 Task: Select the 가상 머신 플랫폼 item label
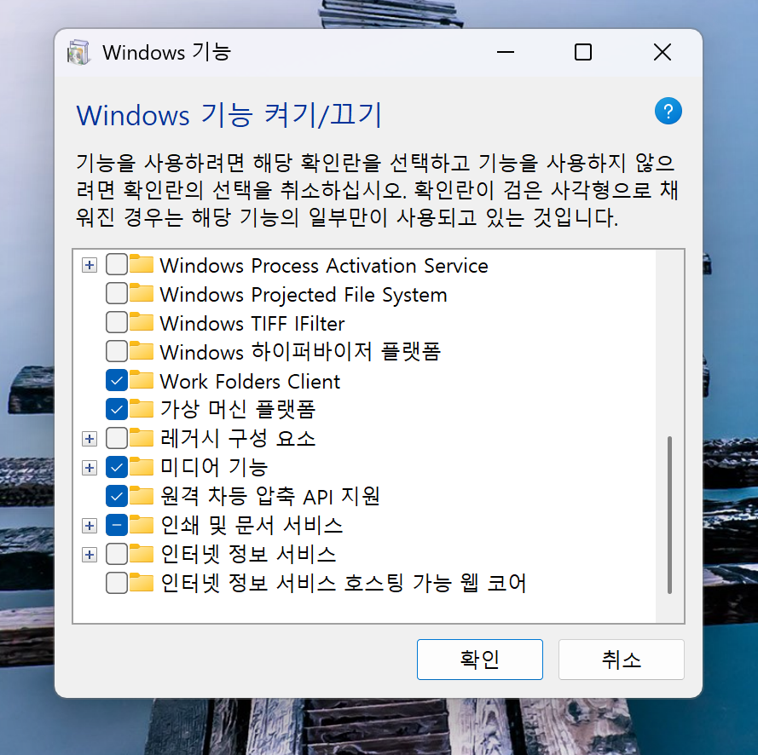pyautogui.click(x=237, y=410)
